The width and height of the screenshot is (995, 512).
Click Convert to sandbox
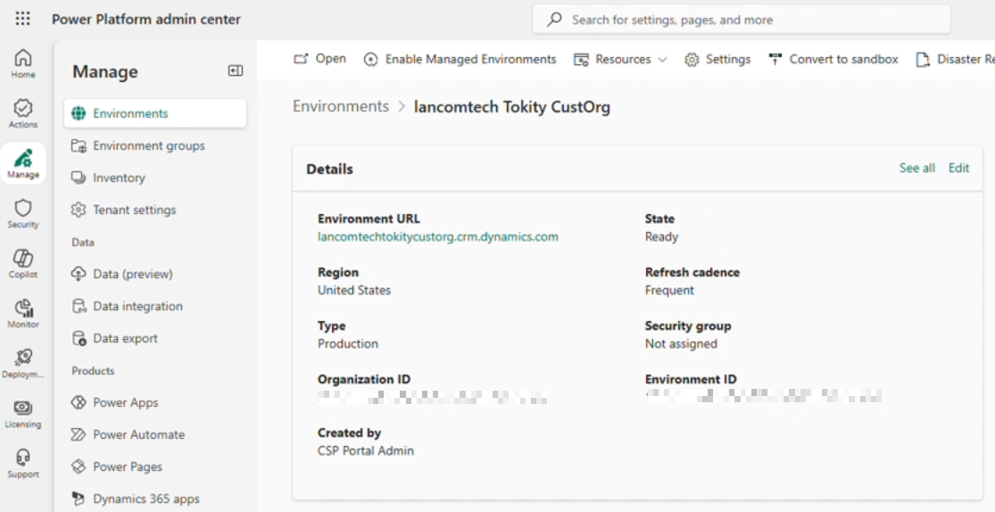click(x=833, y=60)
